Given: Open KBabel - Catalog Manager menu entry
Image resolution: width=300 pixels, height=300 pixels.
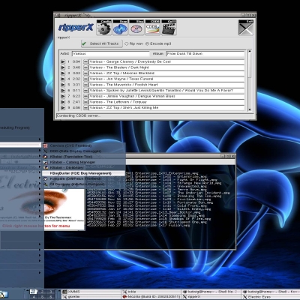Looking at the screenshot, I should pyautogui.click(x=84, y=162).
